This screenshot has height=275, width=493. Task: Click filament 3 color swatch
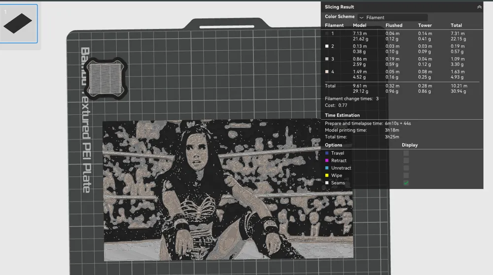327,59
